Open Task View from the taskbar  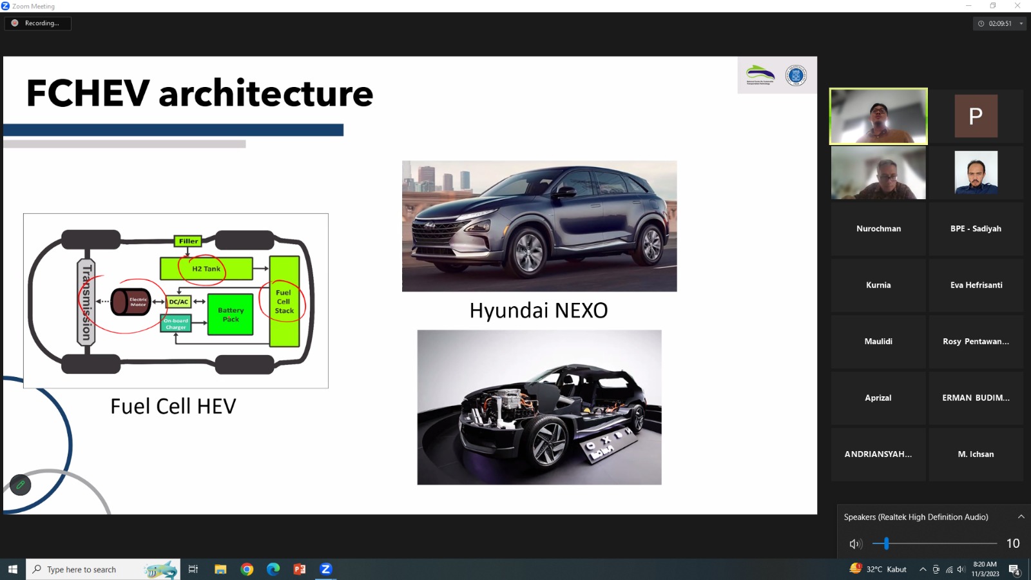click(193, 569)
